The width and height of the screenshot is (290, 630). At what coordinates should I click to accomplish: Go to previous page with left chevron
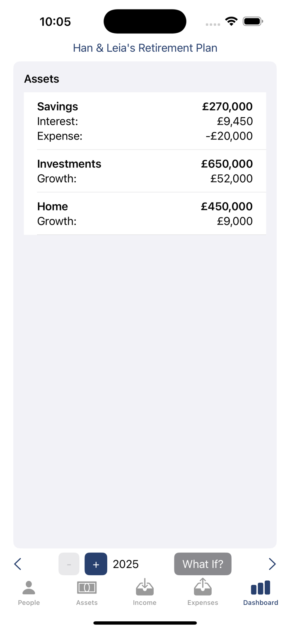click(17, 564)
